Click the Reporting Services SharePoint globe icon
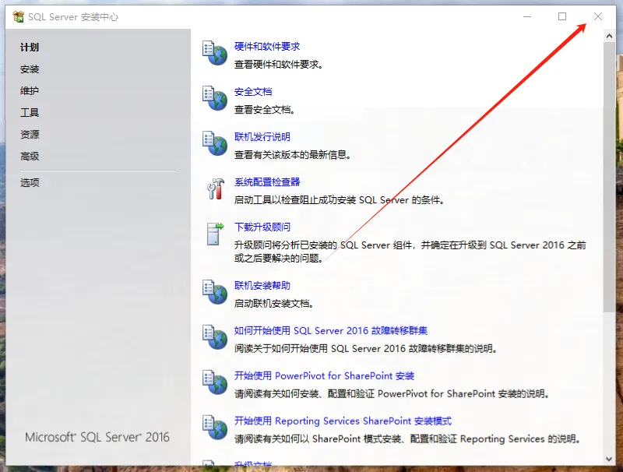Screen dimensions: 623x472 [x=215, y=428]
